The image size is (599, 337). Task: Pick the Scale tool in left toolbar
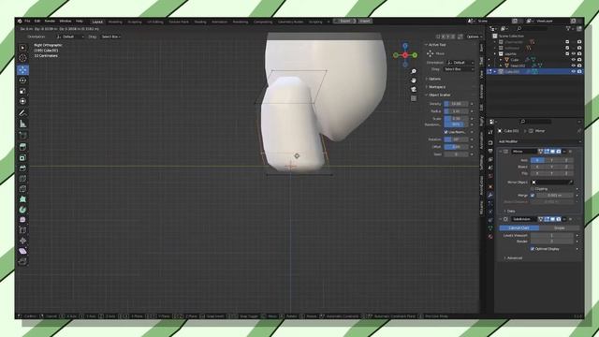pyautogui.click(x=22, y=91)
